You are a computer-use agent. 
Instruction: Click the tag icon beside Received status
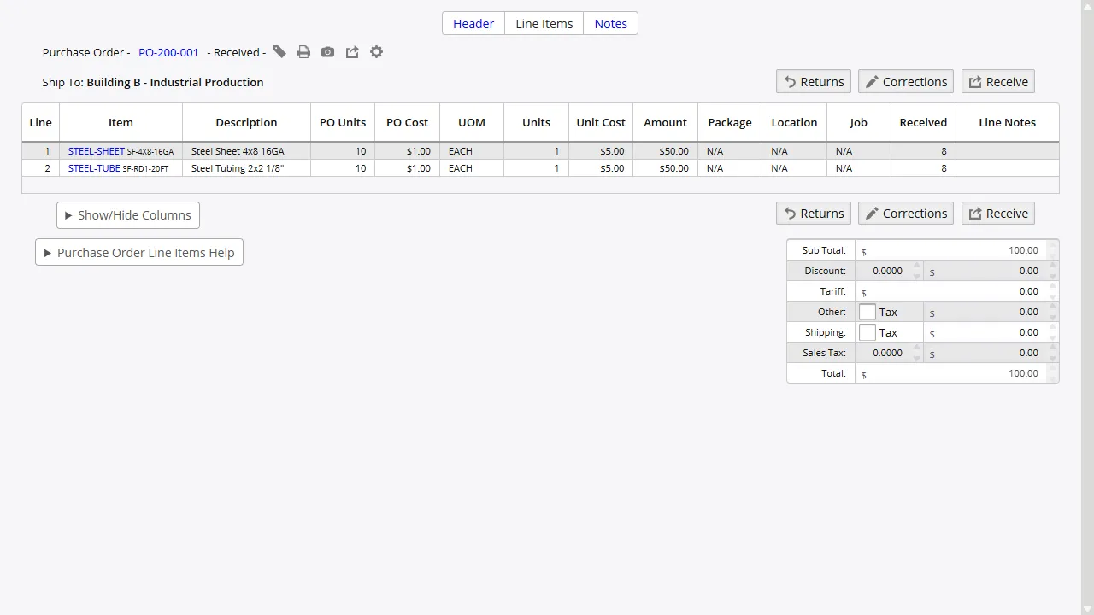point(279,52)
